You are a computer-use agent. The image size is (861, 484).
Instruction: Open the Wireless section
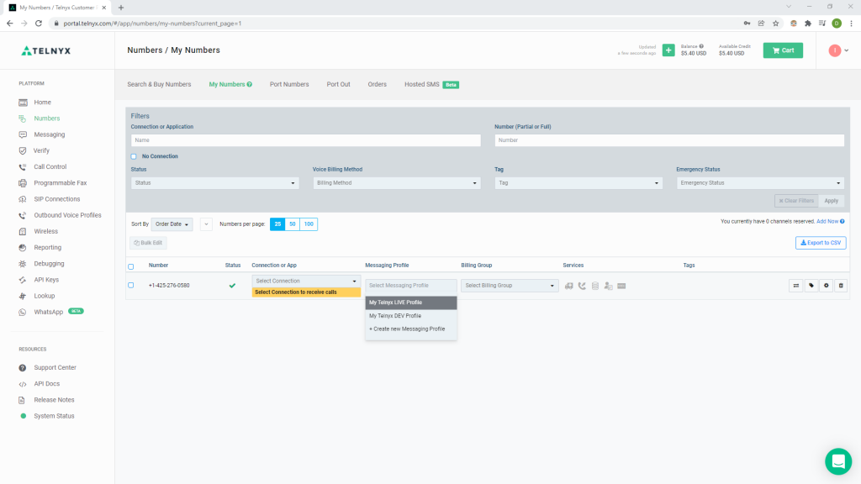45,231
